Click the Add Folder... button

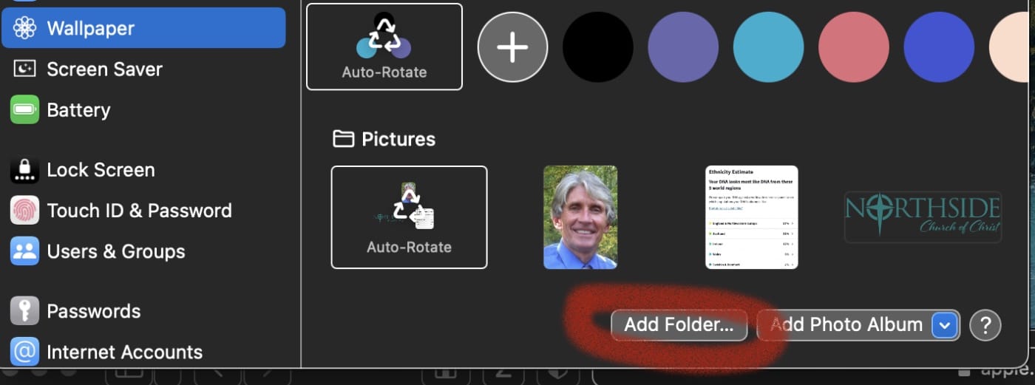tap(679, 325)
